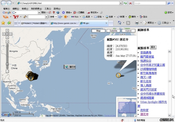Click the map zoom slider handle

tap(7, 64)
